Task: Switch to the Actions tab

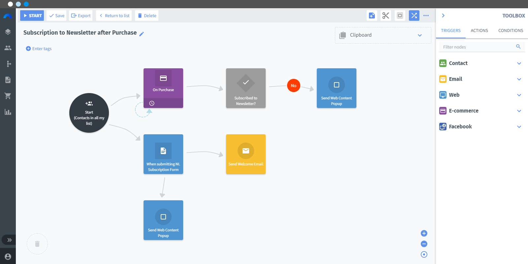Action: coord(479,30)
